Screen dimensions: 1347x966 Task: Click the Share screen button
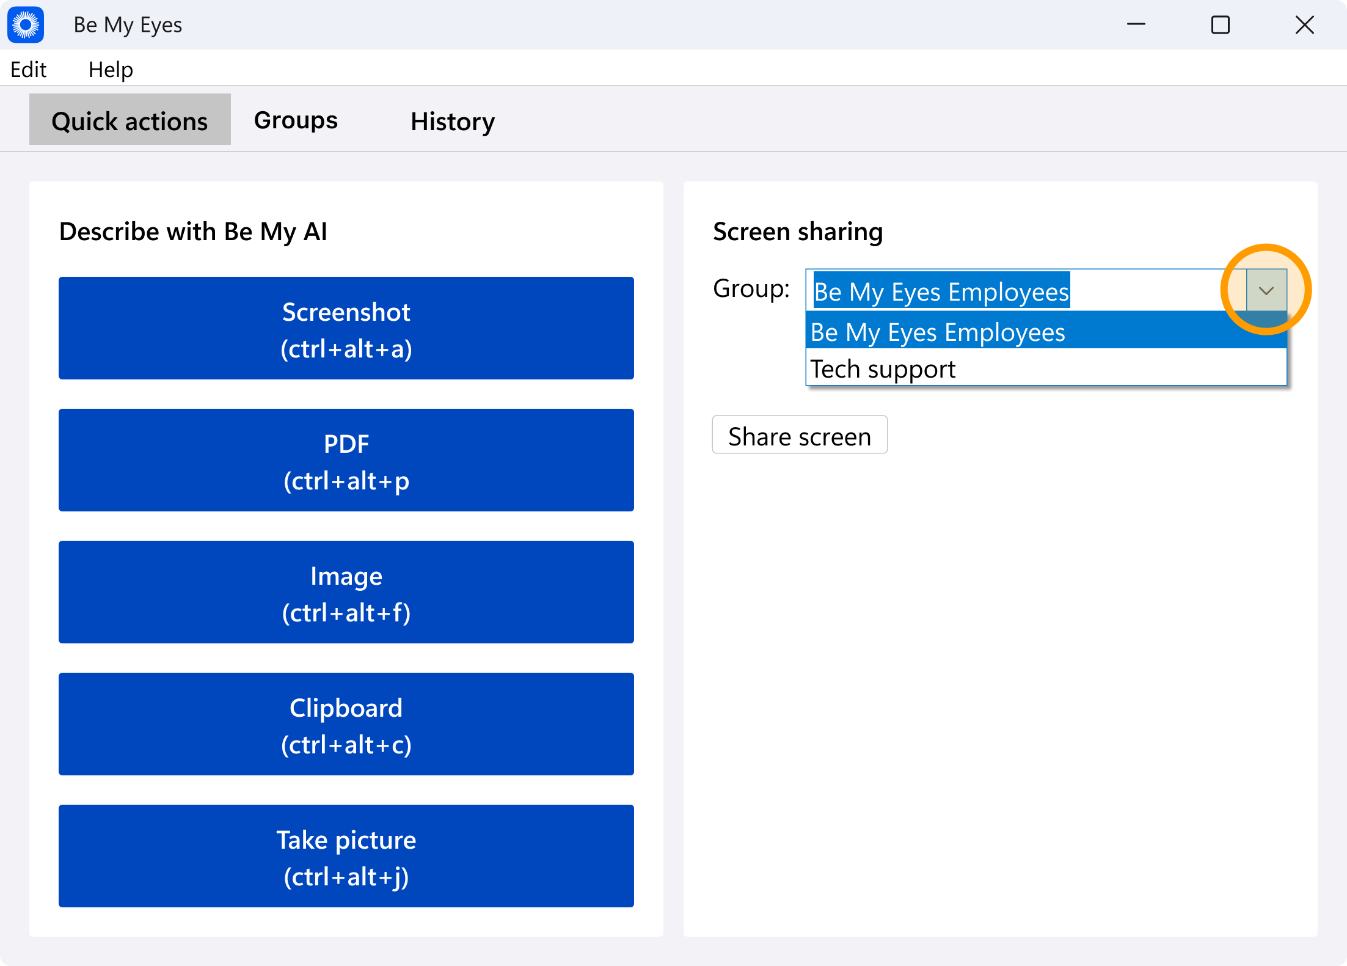[800, 436]
